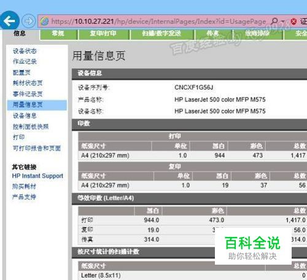This screenshot has width=307, height=280.
Task: Click the magnifier search icon in address bar
Action: pos(274,21)
